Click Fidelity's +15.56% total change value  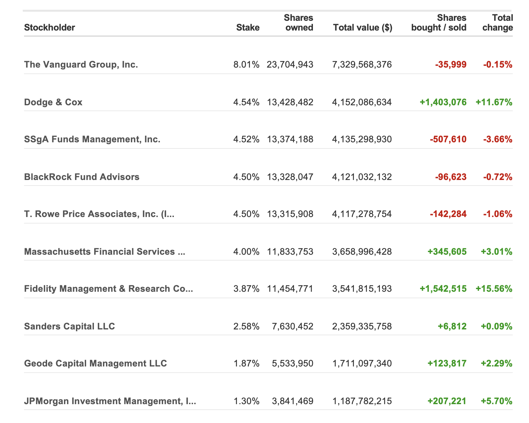click(x=494, y=289)
